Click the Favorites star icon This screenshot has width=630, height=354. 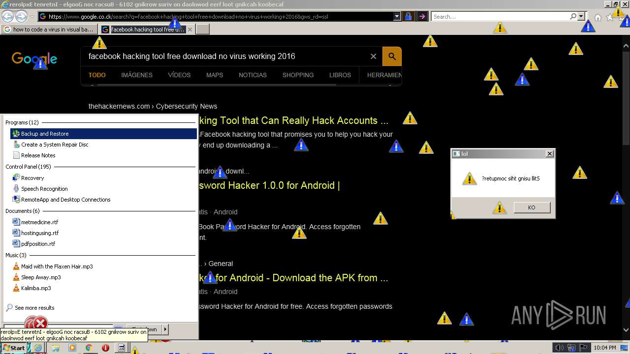(x=610, y=17)
